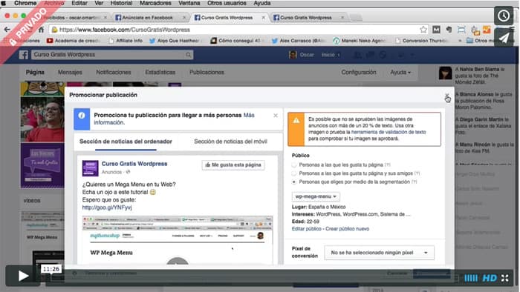Click the M extension icon in toolbar

pyautogui.click(x=436, y=30)
